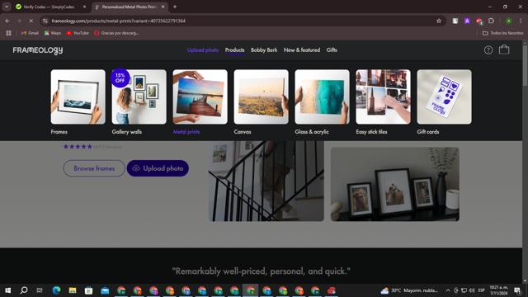
Task: Open the Gracias por descargar bookmark
Action: tap(116, 33)
